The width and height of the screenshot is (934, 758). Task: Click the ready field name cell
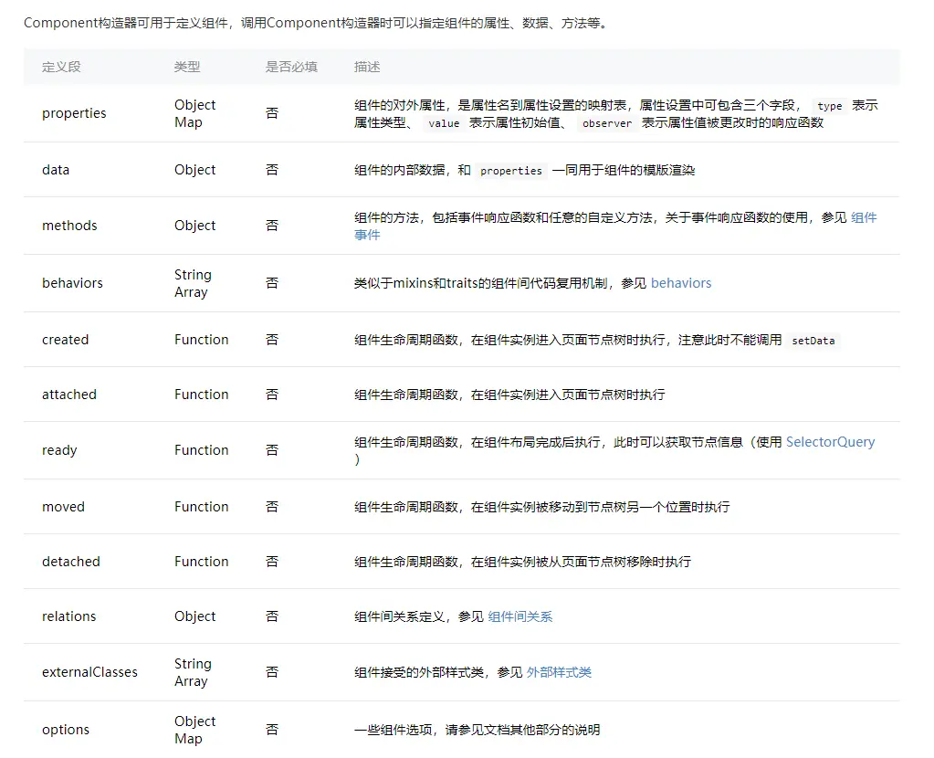pos(59,450)
